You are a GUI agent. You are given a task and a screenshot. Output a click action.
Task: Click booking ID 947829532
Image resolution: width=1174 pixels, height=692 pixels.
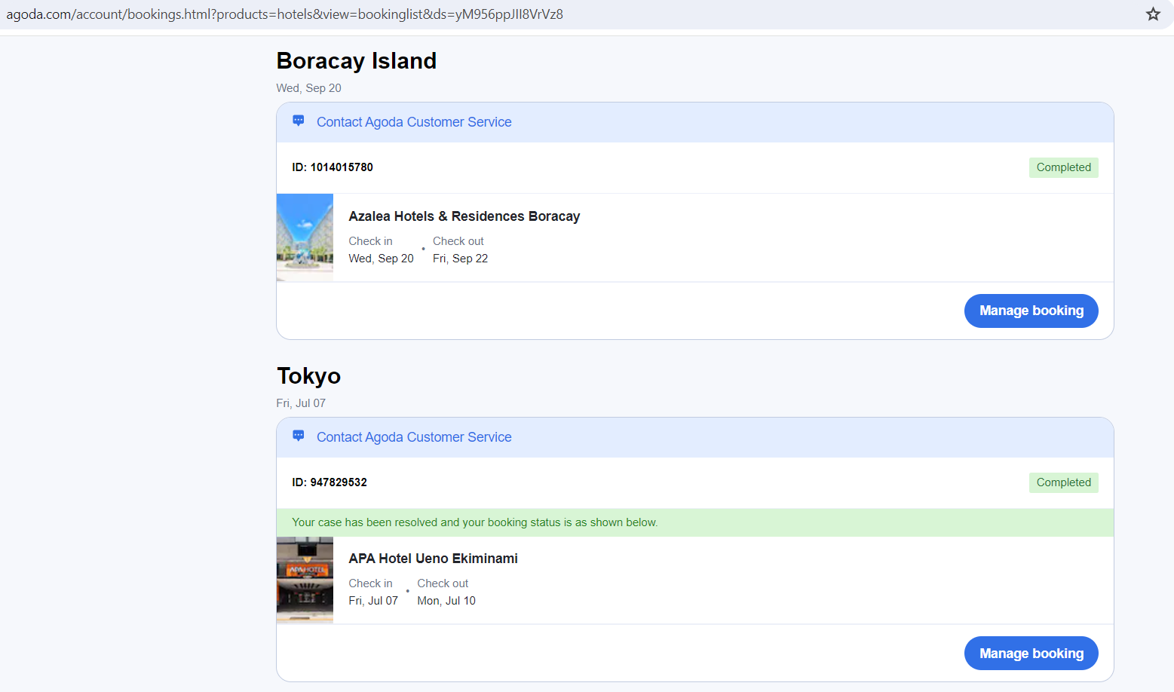click(330, 482)
